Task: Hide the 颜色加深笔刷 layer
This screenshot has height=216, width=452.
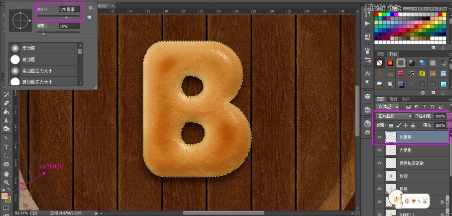Action: (x=379, y=163)
